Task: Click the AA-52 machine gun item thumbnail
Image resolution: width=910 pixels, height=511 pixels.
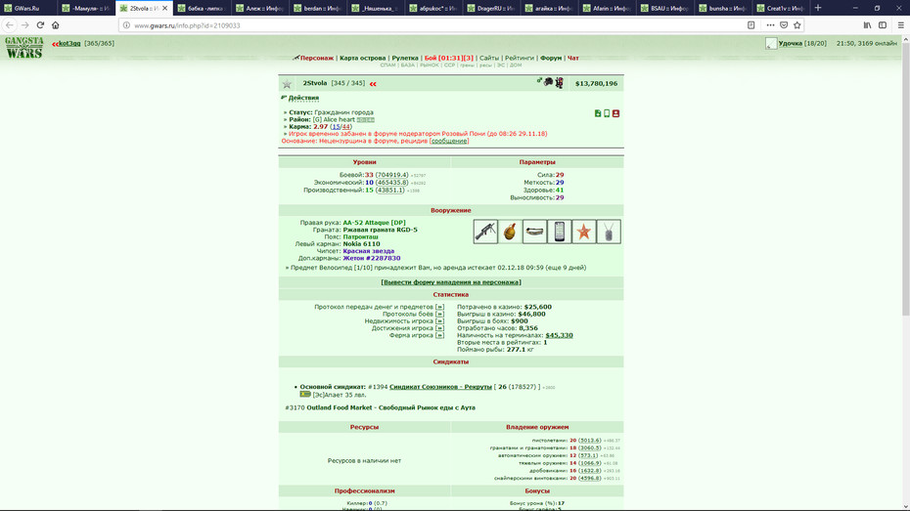Action: click(x=485, y=232)
